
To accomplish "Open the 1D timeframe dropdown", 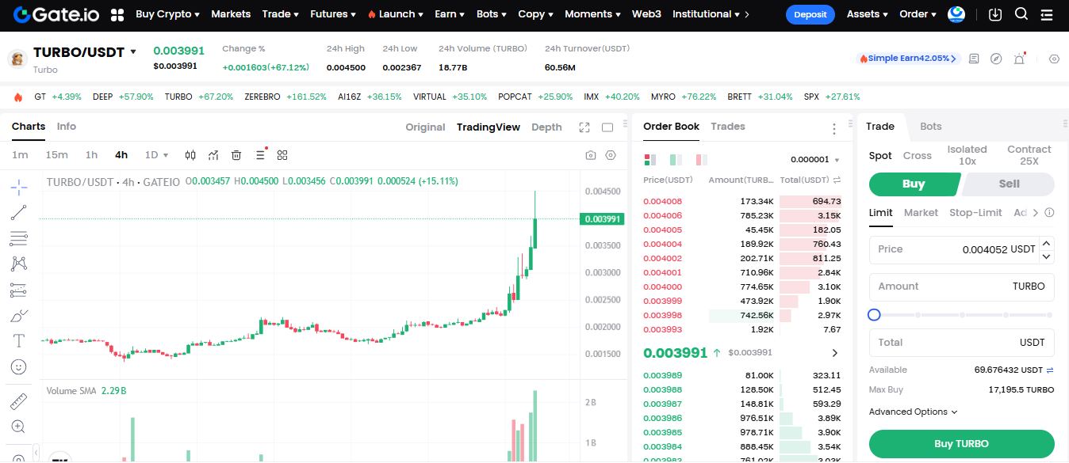I will point(156,155).
